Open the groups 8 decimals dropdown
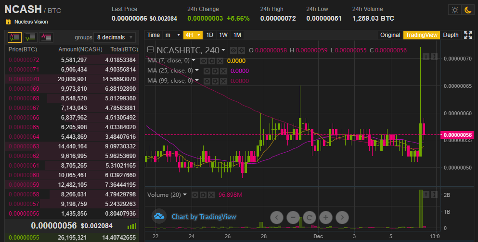Screen dimensions: 478x242 pos(115,37)
